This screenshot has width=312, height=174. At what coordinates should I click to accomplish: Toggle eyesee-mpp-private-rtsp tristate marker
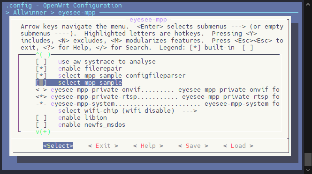tap(41, 97)
